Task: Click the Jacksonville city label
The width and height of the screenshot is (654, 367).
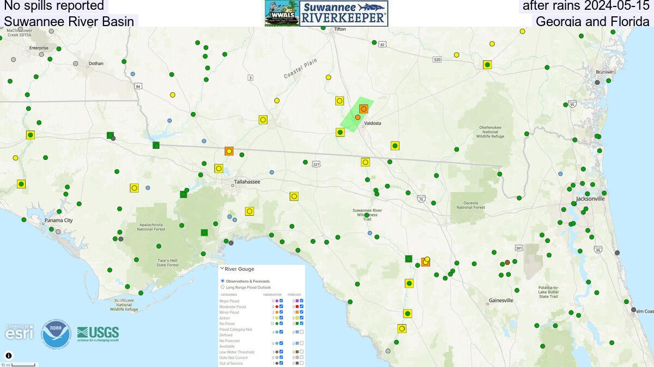Action: pos(591,199)
